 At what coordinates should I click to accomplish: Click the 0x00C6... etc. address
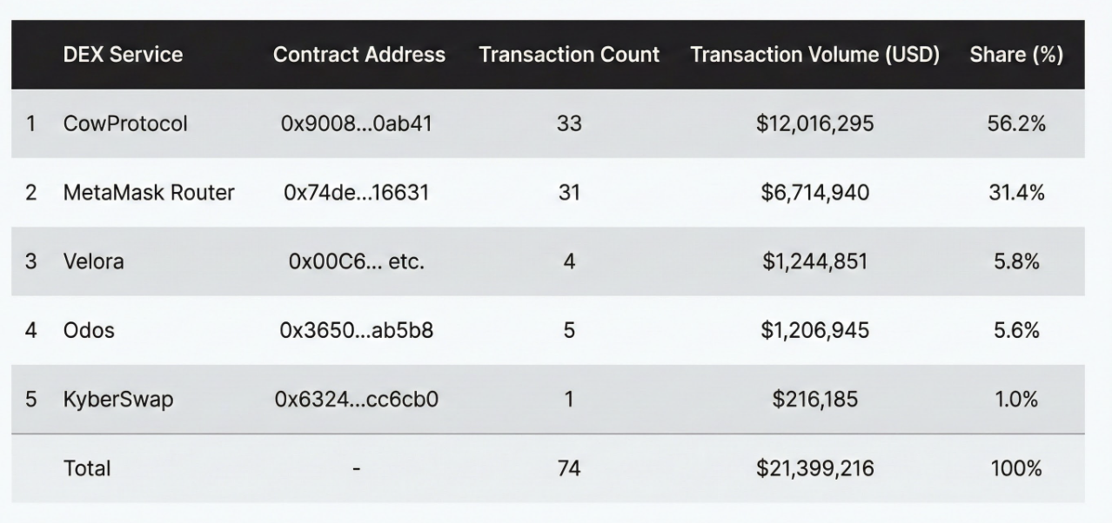click(x=357, y=261)
